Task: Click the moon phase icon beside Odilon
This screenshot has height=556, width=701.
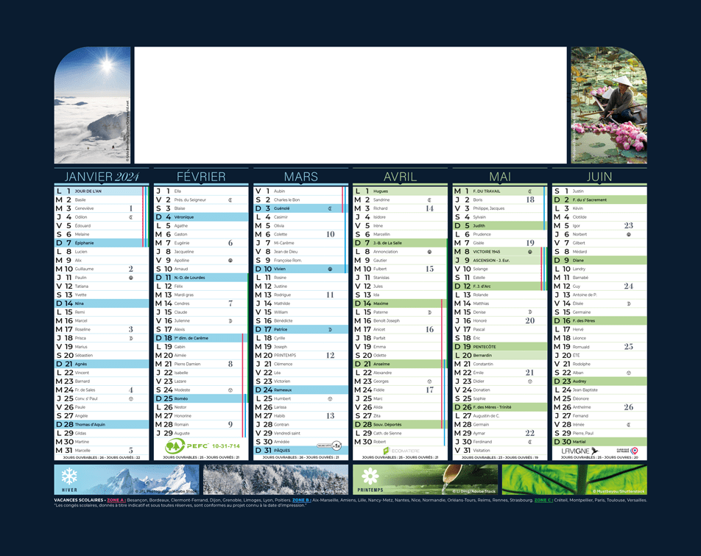Action: tap(130, 217)
